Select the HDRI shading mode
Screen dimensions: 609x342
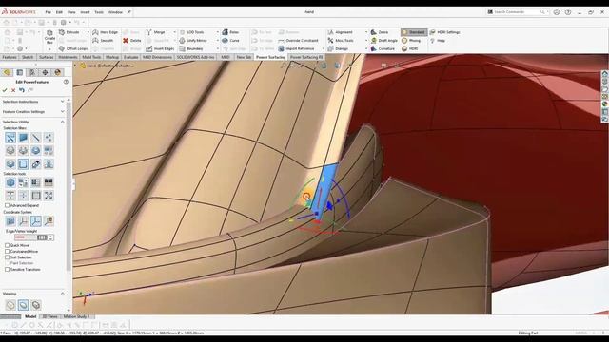point(410,48)
